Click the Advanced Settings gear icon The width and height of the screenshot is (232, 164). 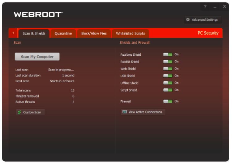click(188, 20)
